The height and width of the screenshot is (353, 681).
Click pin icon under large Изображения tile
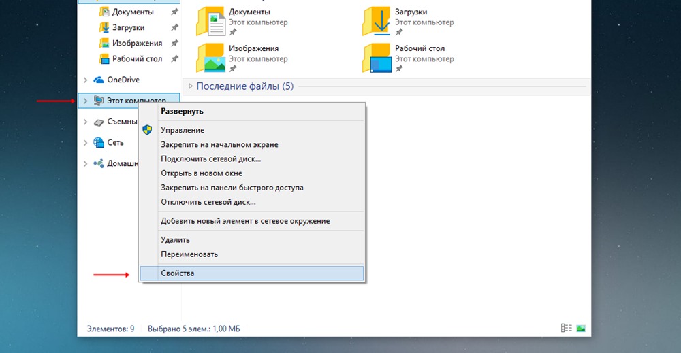(x=233, y=69)
